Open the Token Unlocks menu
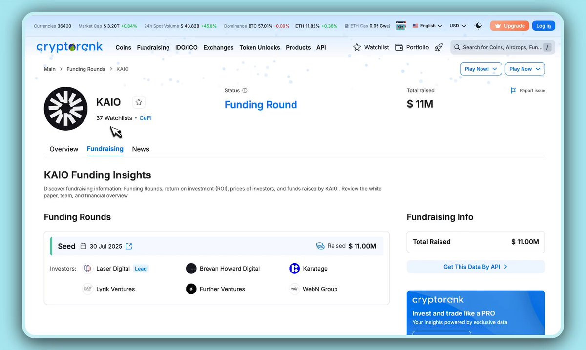Viewport: 586px width, 350px height. 260,47
